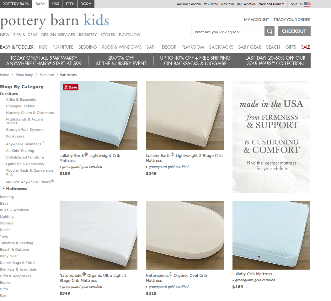Open Find the perfect mattress arrow link
The height and width of the screenshot is (301, 331).
click(x=271, y=166)
